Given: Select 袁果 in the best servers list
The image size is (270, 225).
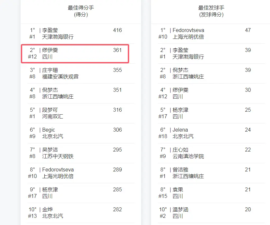Looking at the screenshot, I should click(178, 190).
